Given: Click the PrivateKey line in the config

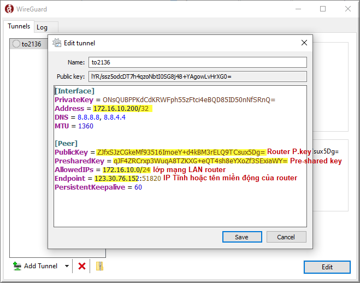Looking at the screenshot, I should [165, 100].
